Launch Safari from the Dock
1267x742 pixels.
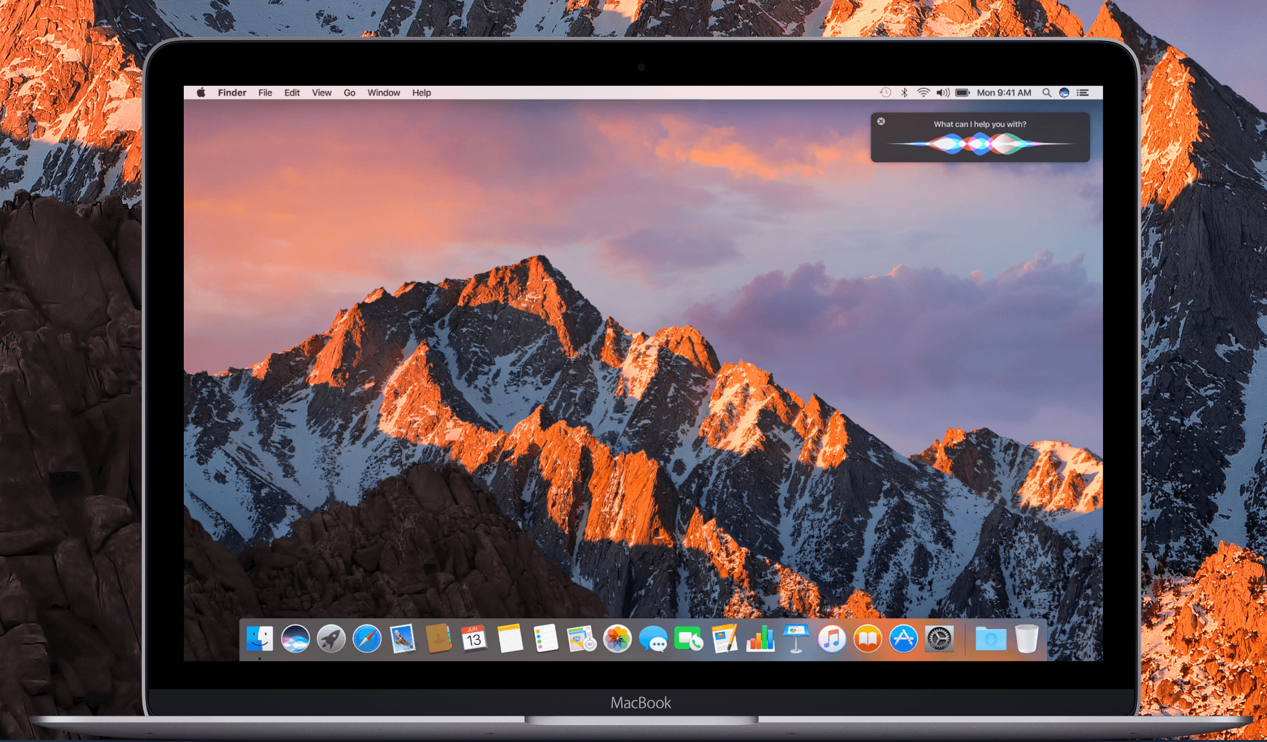[x=367, y=638]
